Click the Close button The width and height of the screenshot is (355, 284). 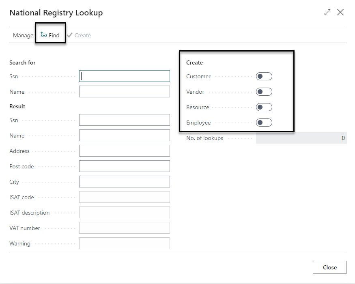click(329, 267)
